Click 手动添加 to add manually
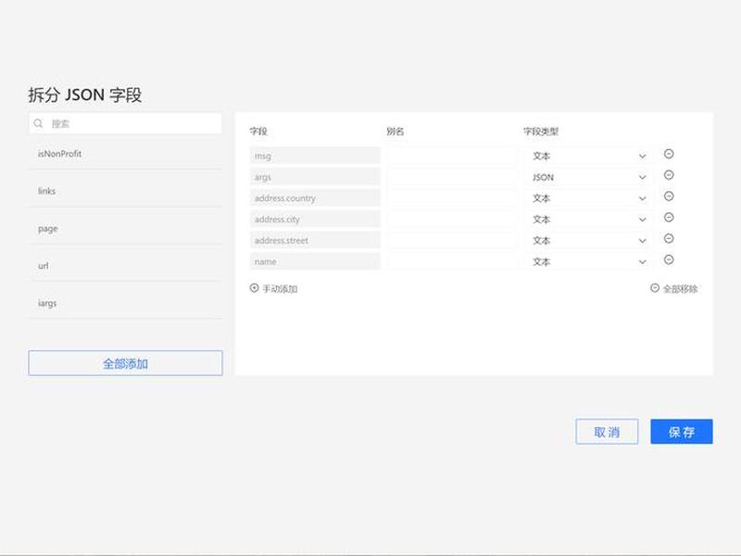This screenshot has height=556, width=741. 273,288
